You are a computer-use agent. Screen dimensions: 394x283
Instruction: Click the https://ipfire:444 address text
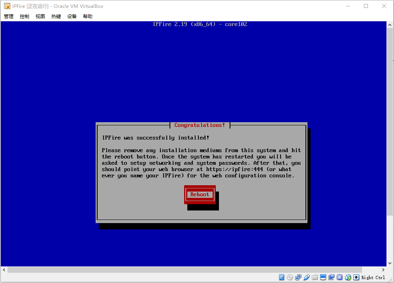point(234,169)
